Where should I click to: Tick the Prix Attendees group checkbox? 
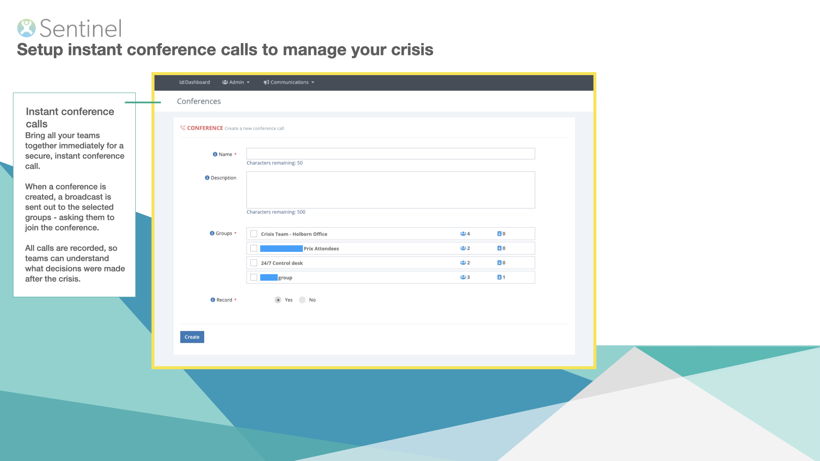pyautogui.click(x=254, y=248)
